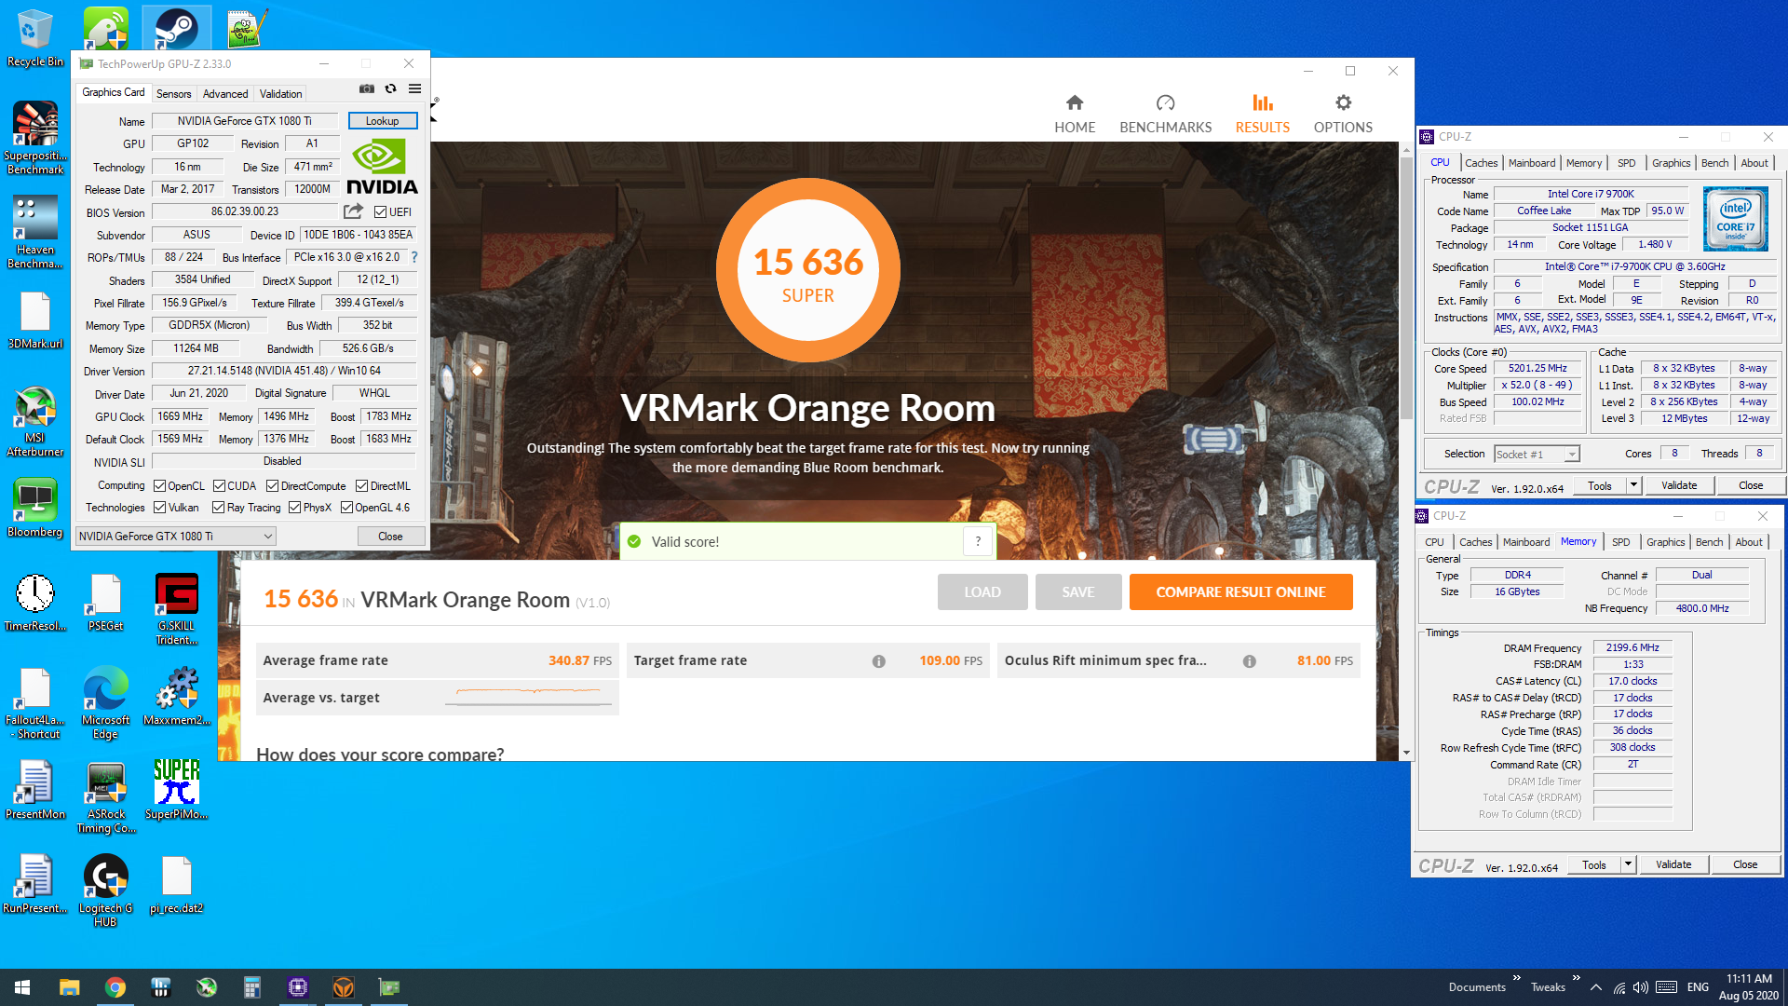Click the Target frame rate info icon

[x=878, y=661]
